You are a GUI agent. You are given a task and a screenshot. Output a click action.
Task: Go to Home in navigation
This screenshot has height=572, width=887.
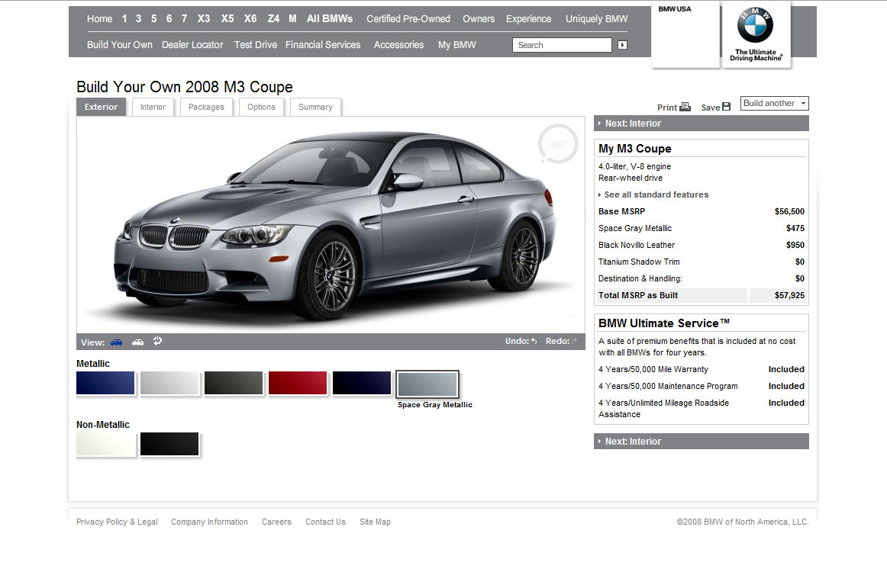tap(99, 18)
